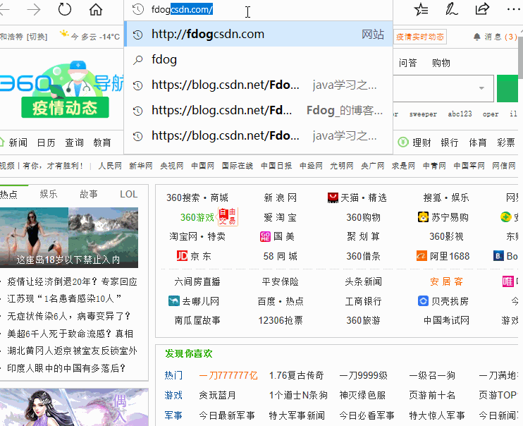Open 360游戏 link

pyautogui.click(x=197, y=217)
